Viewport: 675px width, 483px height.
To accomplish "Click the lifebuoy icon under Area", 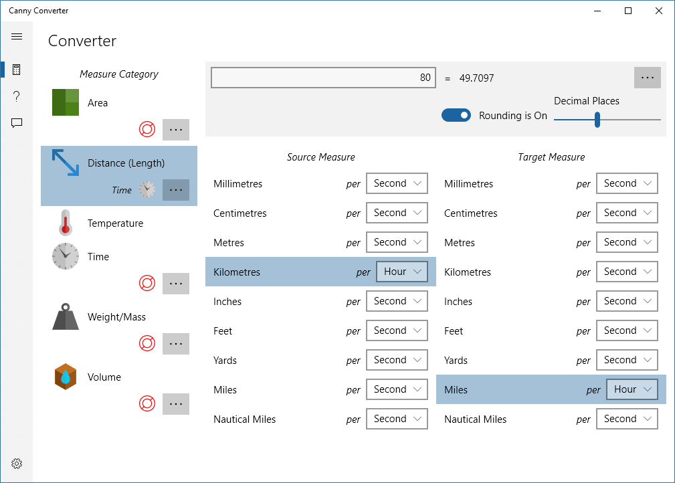I will click(147, 129).
